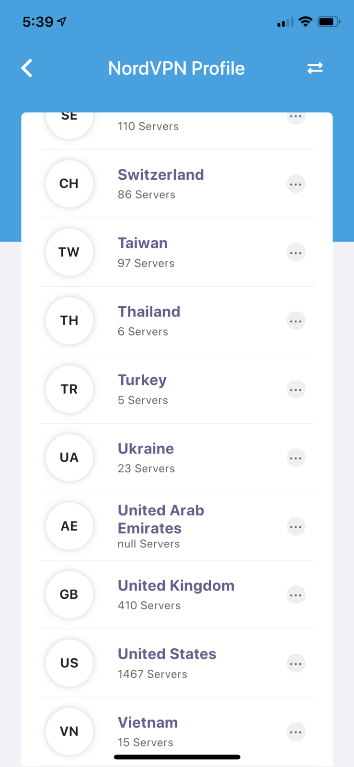Open more options for Thailand

pyautogui.click(x=296, y=321)
